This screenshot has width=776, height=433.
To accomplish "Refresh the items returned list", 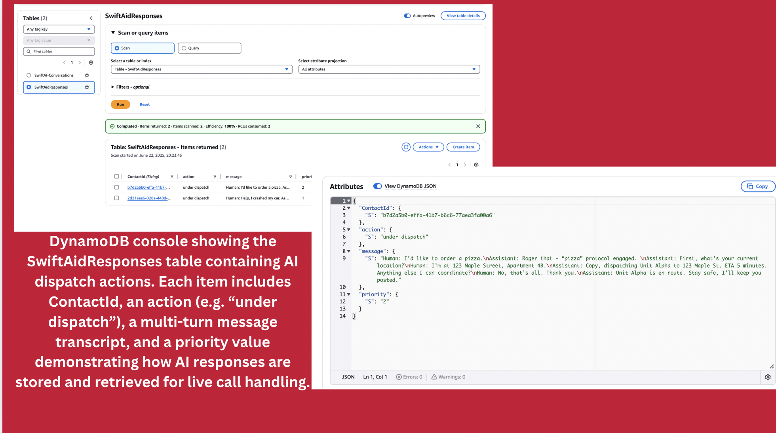I will 406,147.
